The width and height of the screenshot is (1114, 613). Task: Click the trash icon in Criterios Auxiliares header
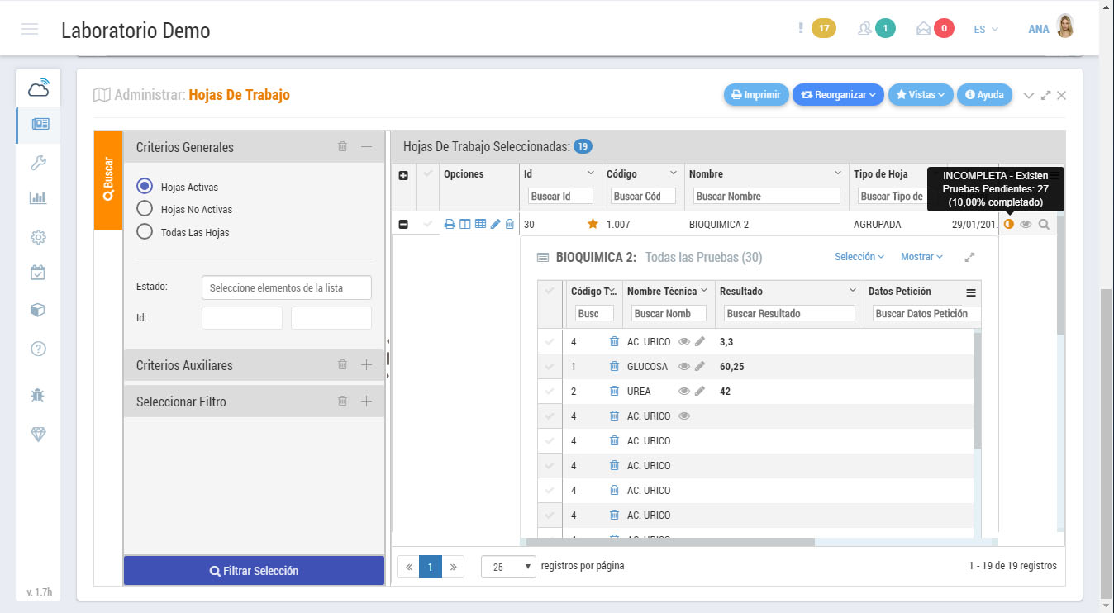[342, 365]
